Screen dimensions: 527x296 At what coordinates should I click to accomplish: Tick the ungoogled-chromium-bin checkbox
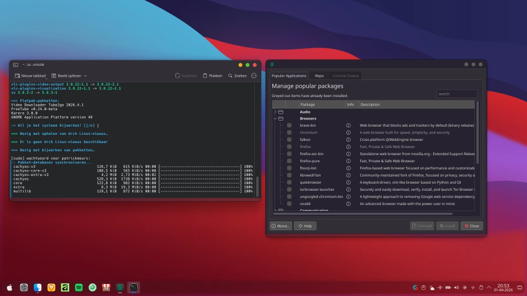(x=289, y=197)
